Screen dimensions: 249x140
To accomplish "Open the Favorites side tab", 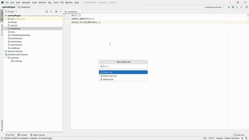I will tap(2, 125).
